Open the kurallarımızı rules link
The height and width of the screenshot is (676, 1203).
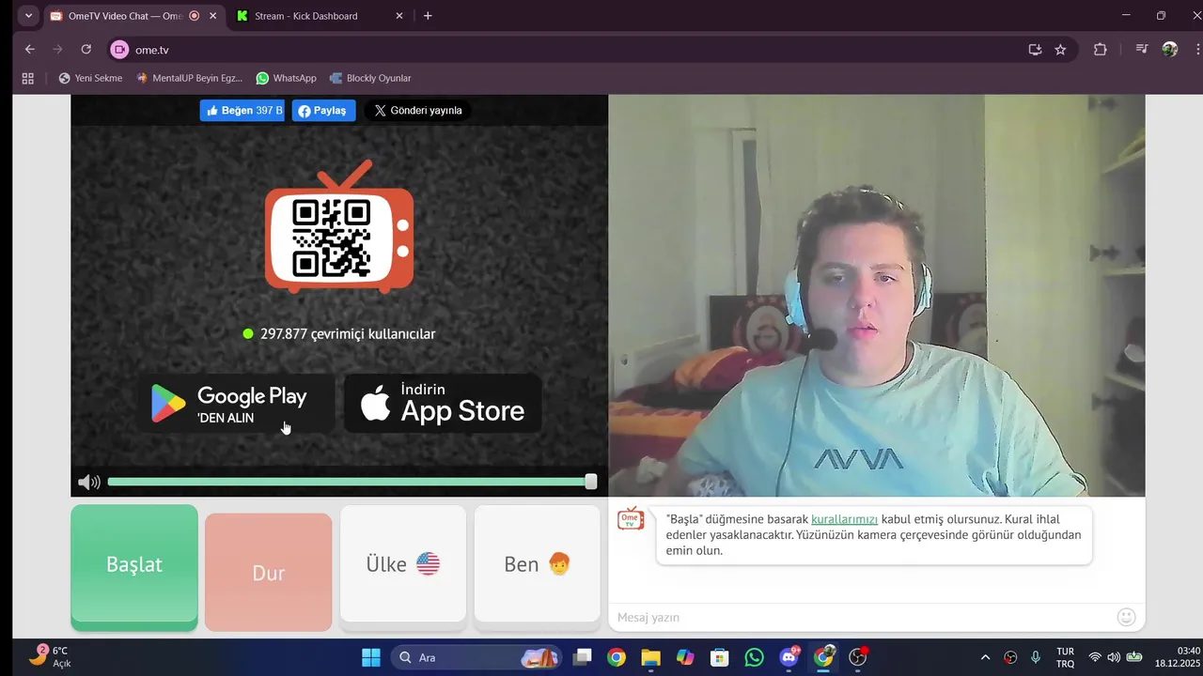pyautogui.click(x=844, y=518)
